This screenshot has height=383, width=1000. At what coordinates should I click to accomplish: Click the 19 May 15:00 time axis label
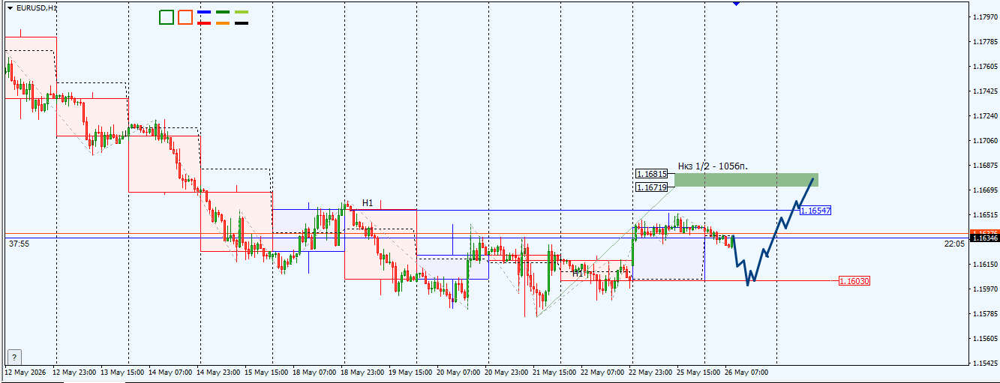(410, 372)
